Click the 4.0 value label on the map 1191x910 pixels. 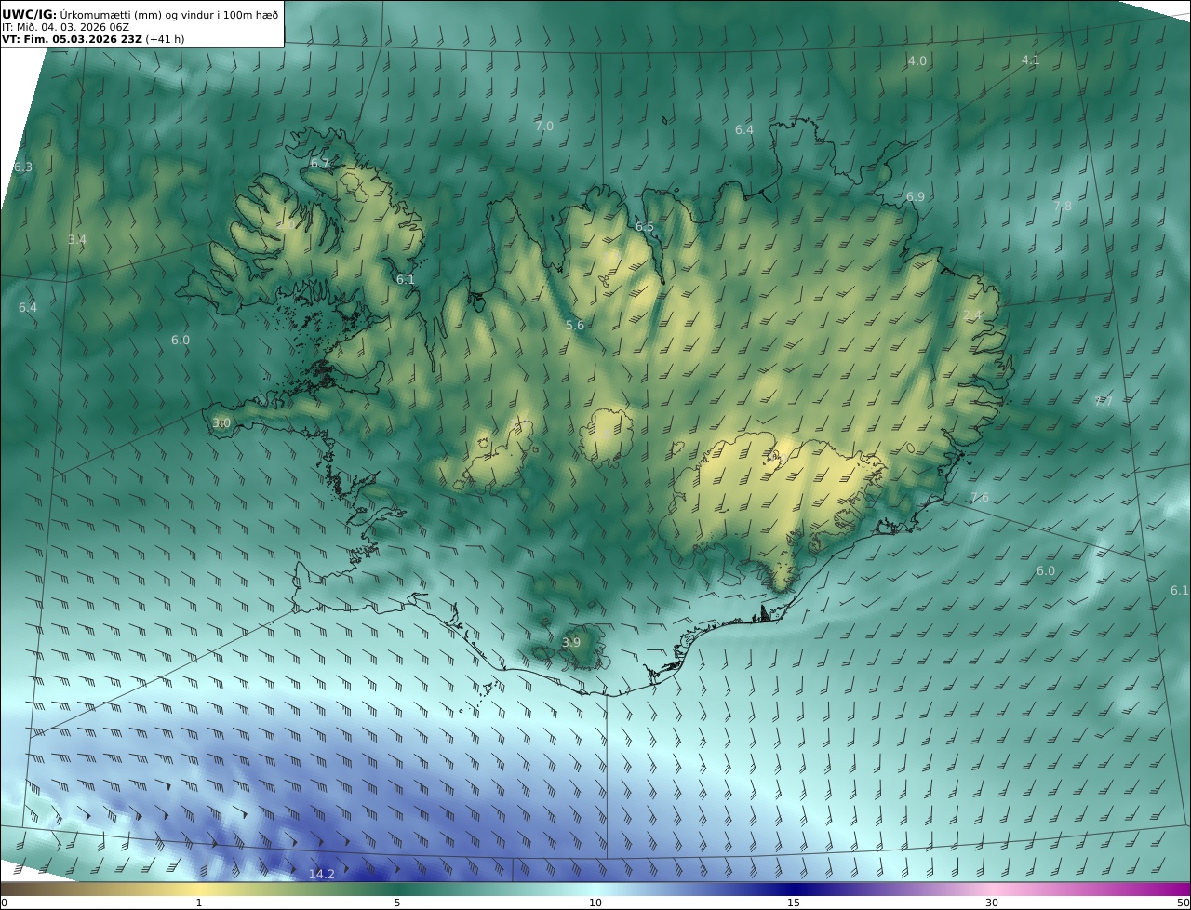[917, 60]
